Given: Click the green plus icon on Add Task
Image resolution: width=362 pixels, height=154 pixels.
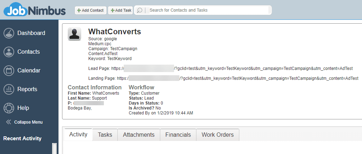Looking at the screenshot, I should point(113,10).
